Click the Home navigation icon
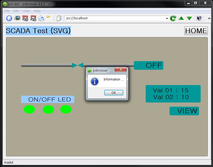 [x=9, y=18]
